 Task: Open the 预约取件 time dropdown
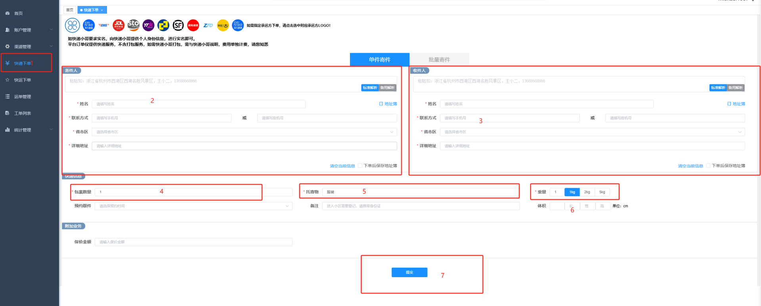[x=193, y=206]
